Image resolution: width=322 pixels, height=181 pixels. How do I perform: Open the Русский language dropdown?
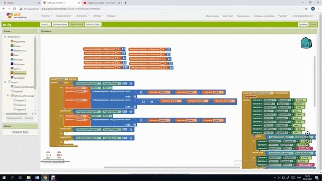pos(283,16)
